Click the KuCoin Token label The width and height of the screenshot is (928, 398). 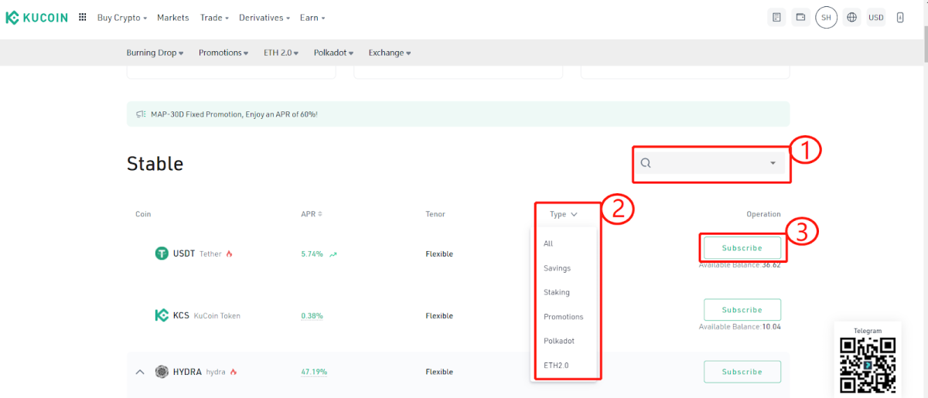pos(217,315)
